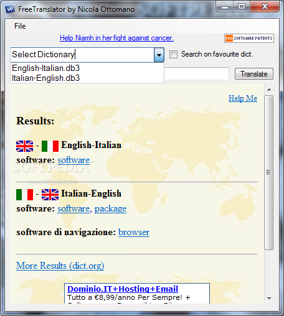Click the English-Italian heading text
This screenshot has height=316, width=284.
click(x=91, y=145)
